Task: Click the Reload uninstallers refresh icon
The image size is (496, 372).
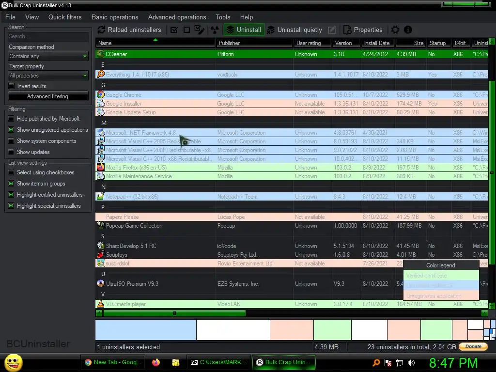Action: (x=101, y=30)
